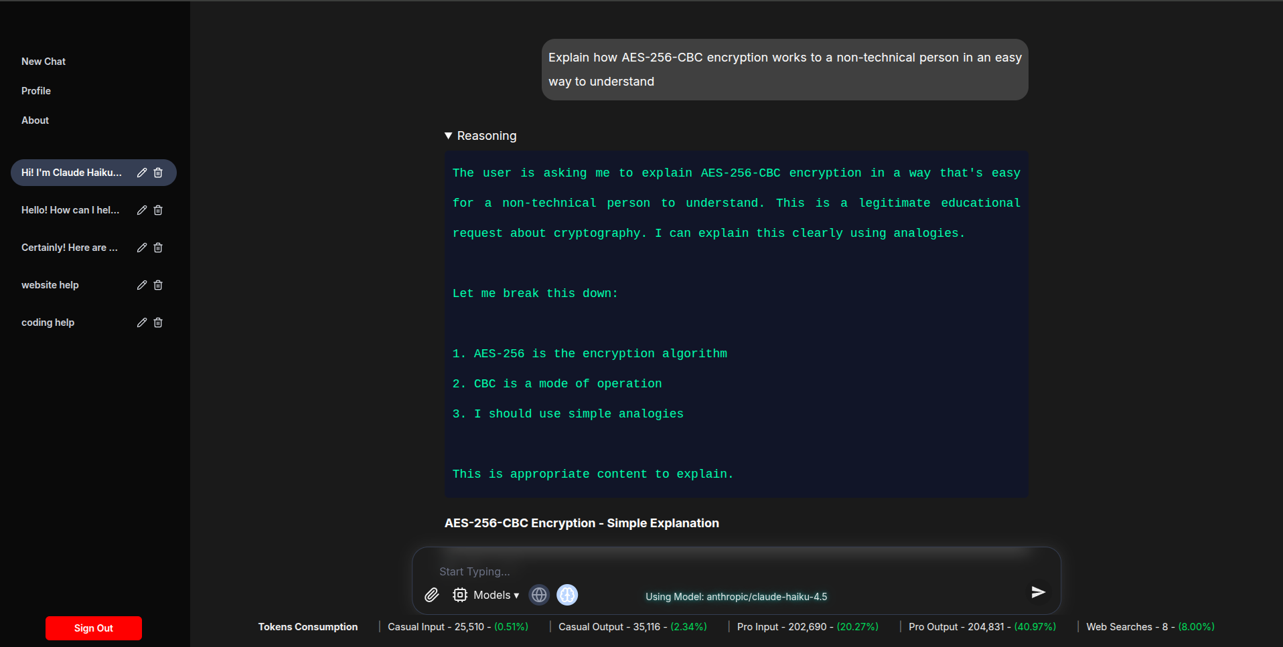Open the 'Certainly! Here are ...' conversation
The height and width of the screenshot is (647, 1283).
70,248
